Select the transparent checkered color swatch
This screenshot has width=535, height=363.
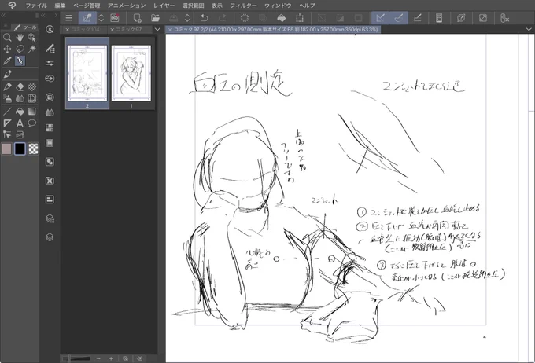tap(33, 148)
